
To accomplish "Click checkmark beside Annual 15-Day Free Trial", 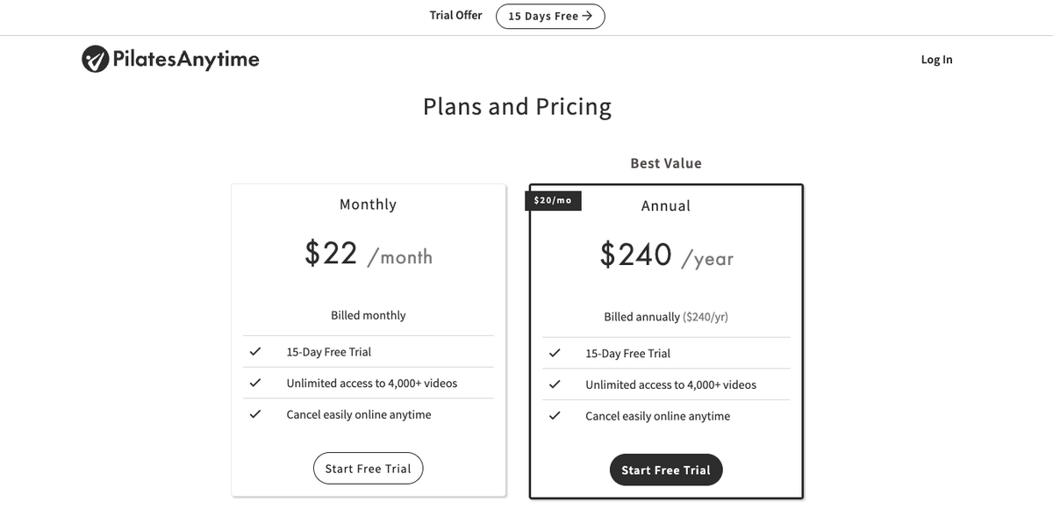I will [554, 352].
